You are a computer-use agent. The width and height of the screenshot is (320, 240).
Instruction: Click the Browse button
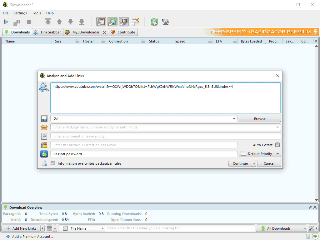[x=260, y=118]
